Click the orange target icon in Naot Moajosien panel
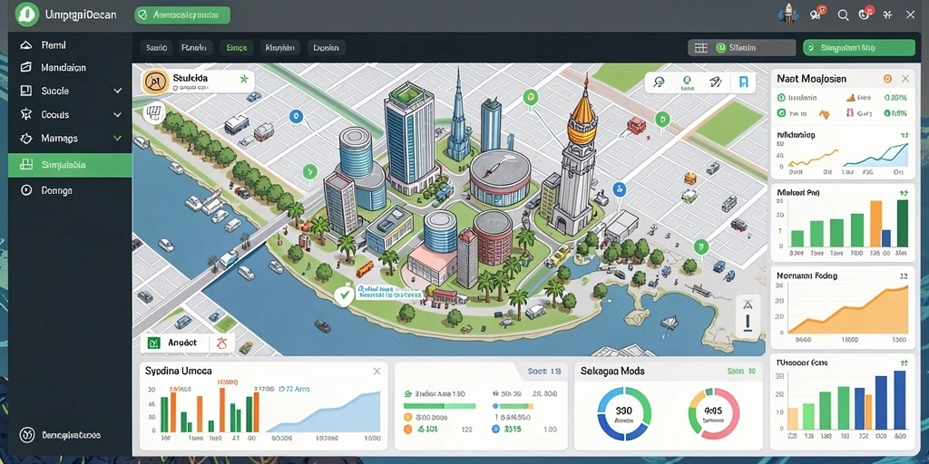929x464 pixels. pos(887,79)
